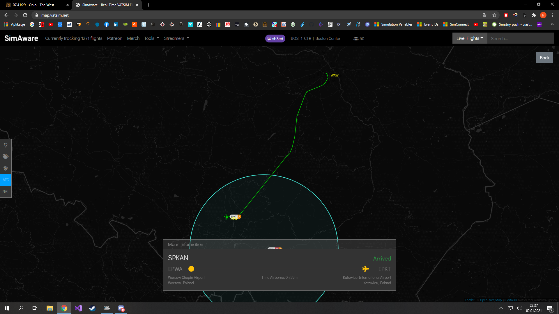
Task: Click the More Information header
Action: [185, 245]
